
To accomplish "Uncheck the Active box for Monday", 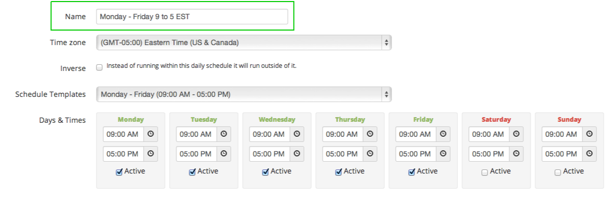I will 119,173.
